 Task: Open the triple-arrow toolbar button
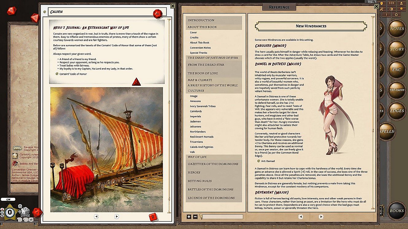pos(391,3)
